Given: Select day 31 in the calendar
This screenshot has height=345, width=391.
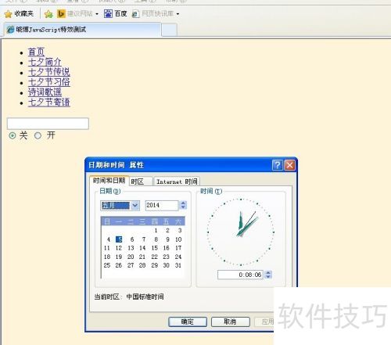Looking at the screenshot, I should [x=178, y=265].
